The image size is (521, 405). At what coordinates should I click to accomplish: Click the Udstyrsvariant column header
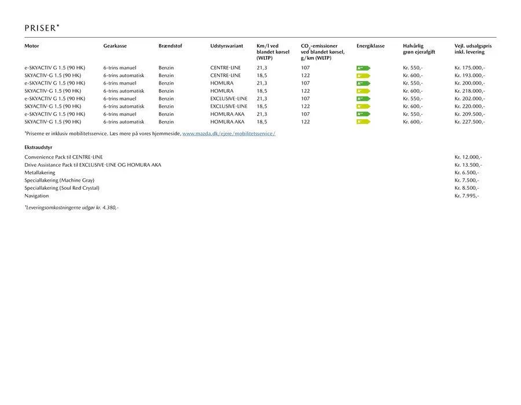[226, 46]
